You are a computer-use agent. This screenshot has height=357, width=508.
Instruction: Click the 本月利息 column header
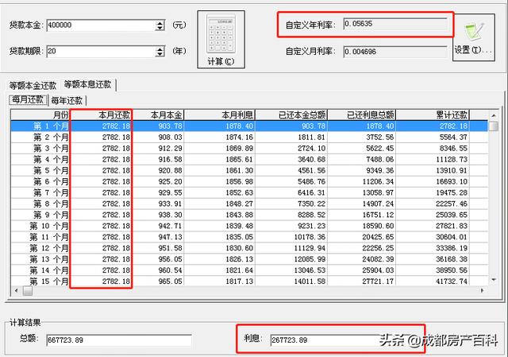pos(220,114)
